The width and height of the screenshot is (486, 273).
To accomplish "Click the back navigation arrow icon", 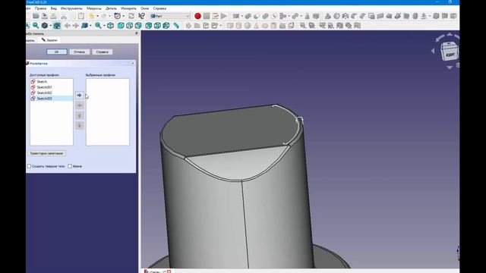I will [68, 26].
